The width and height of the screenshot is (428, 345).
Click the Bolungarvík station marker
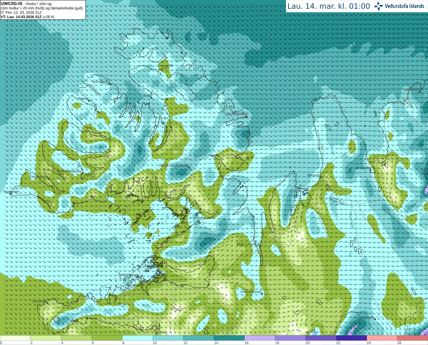[x=109, y=84]
